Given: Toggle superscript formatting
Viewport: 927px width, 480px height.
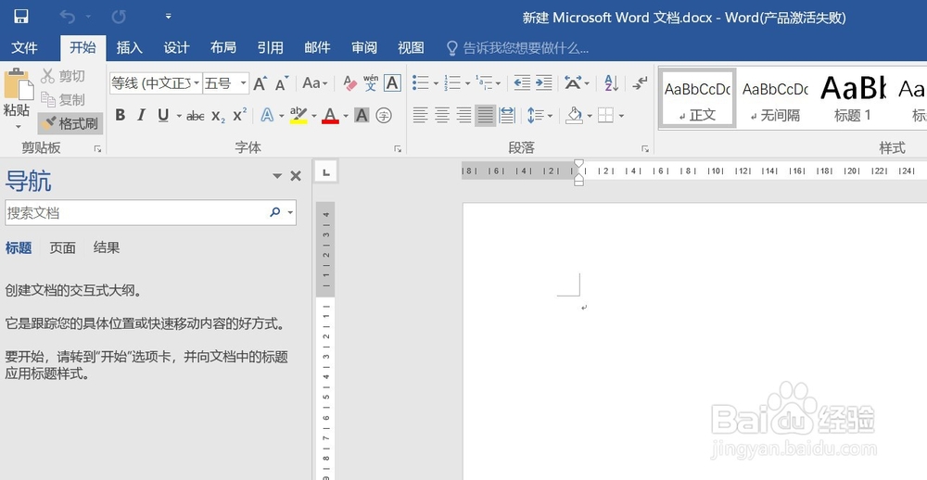Looking at the screenshot, I should [x=239, y=115].
